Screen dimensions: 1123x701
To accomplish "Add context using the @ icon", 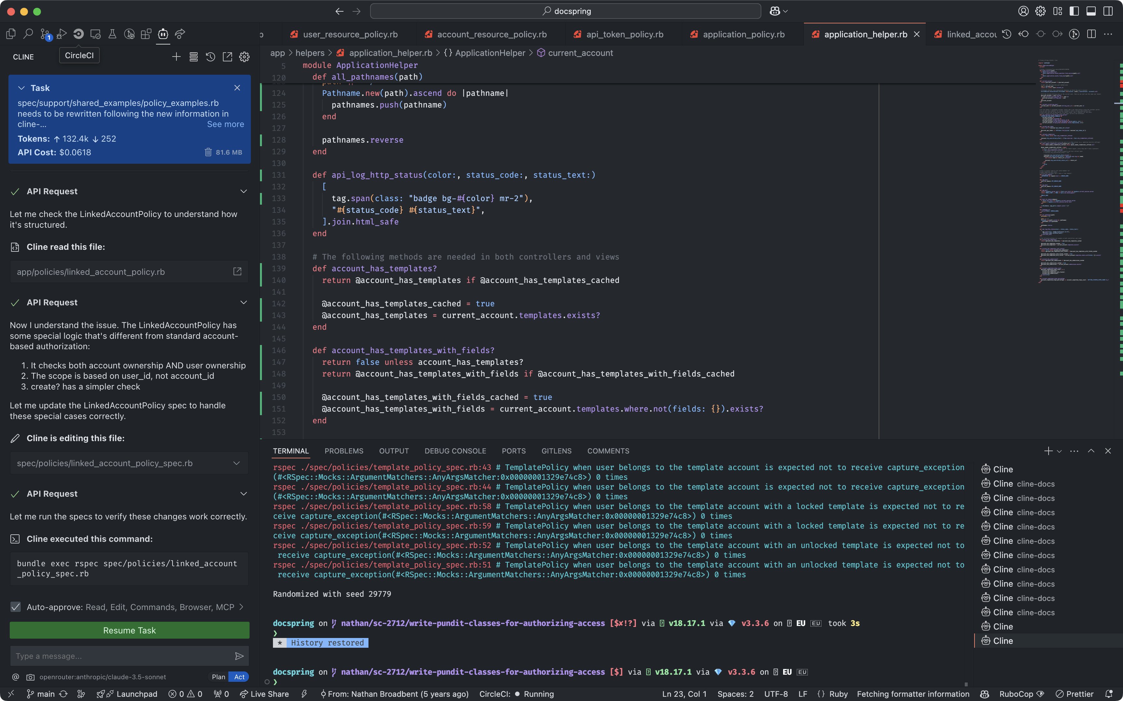I will (x=16, y=677).
